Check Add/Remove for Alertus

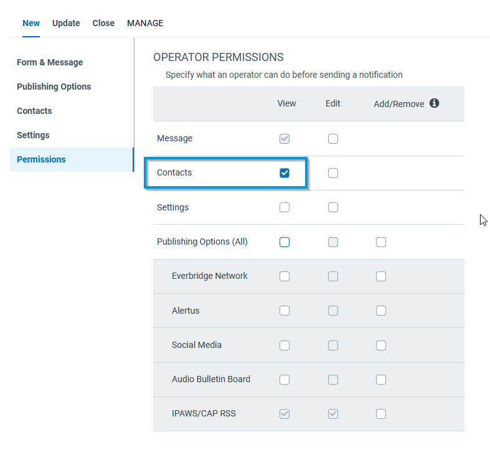coord(381,311)
